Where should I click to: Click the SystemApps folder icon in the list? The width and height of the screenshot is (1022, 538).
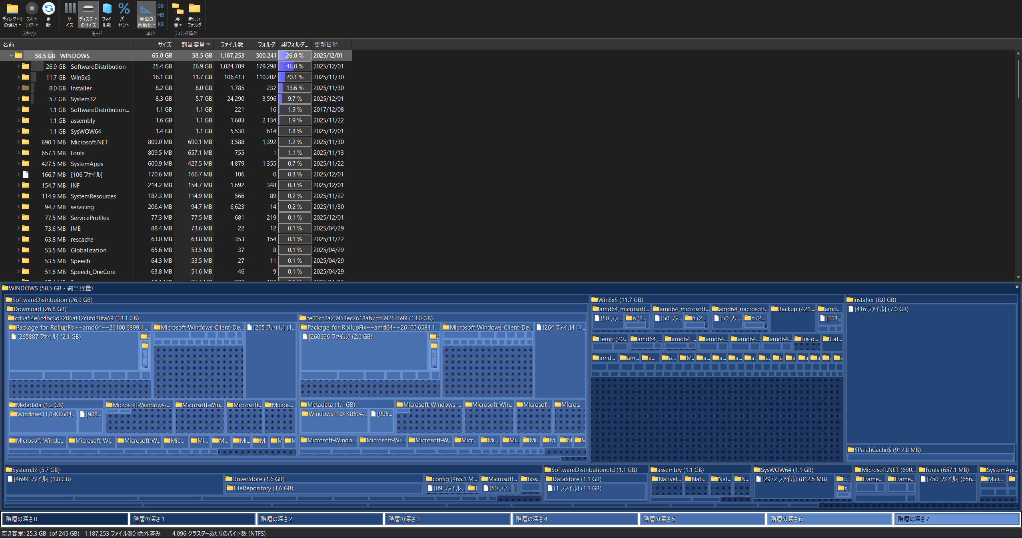pyautogui.click(x=26, y=164)
